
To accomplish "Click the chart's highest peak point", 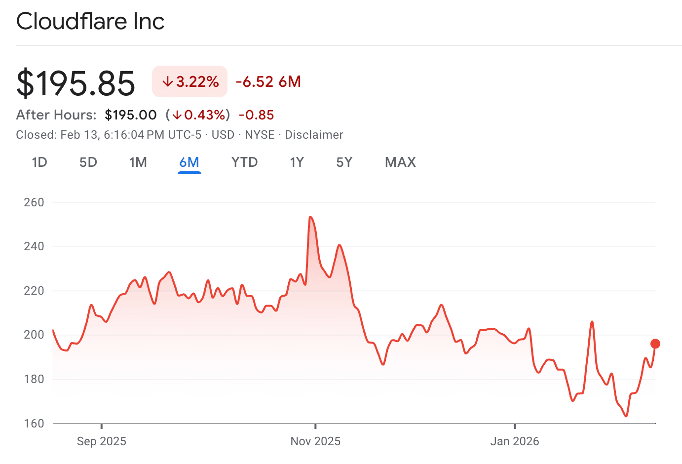I will (310, 217).
